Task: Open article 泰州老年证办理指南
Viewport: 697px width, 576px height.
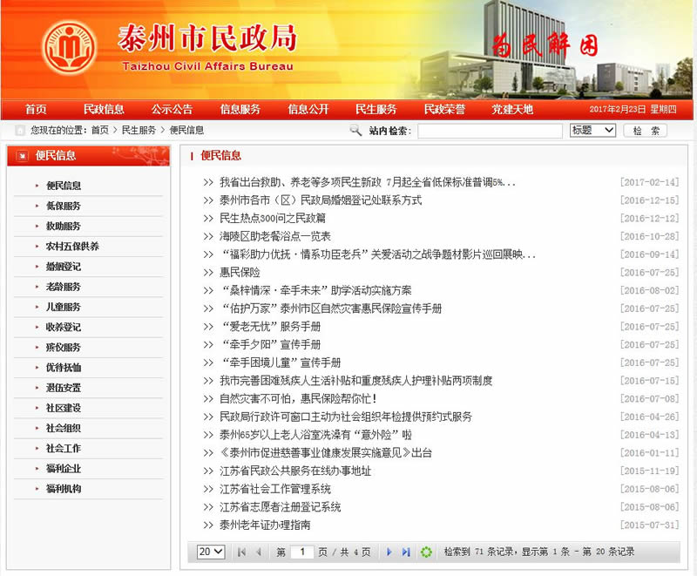Action: pyautogui.click(x=265, y=525)
